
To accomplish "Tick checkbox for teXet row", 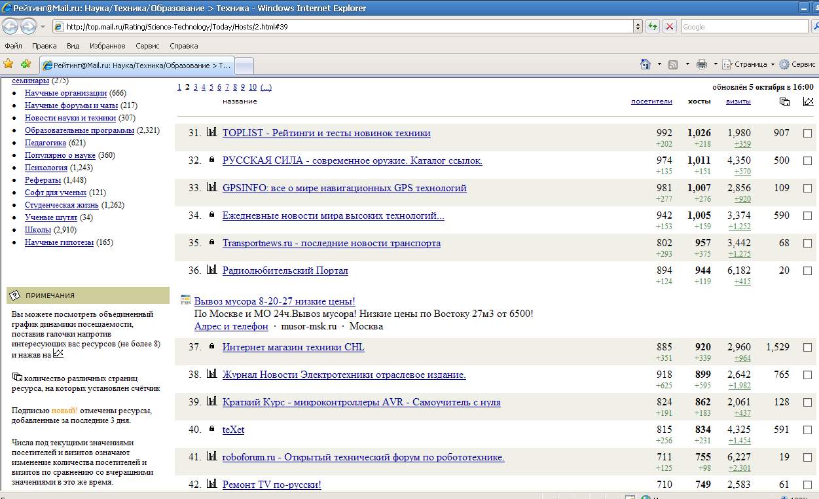I will (807, 430).
